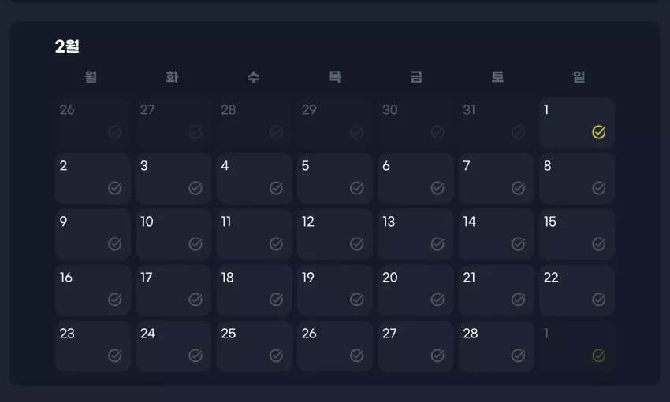Image resolution: width=670 pixels, height=402 pixels.
Task: Select the day 12 calendar cell
Action: pyautogui.click(x=335, y=234)
